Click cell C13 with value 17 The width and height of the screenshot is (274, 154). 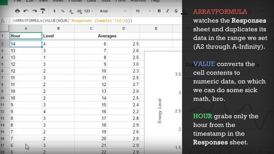click(91, 118)
